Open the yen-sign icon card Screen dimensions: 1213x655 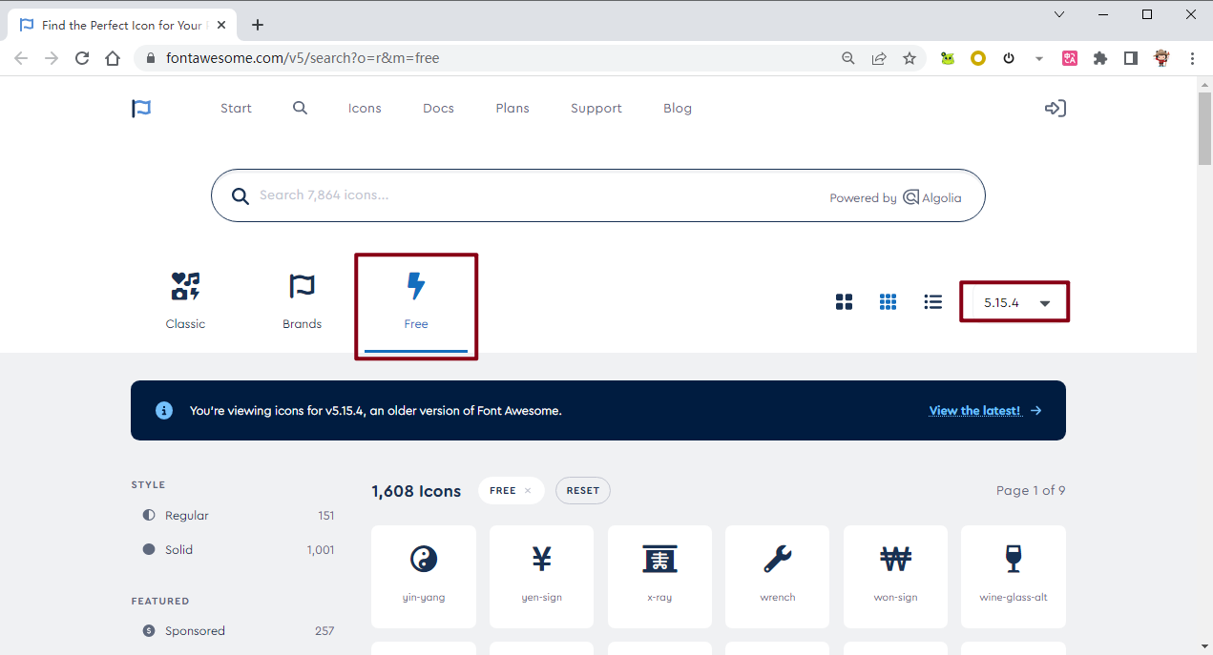tap(541, 577)
